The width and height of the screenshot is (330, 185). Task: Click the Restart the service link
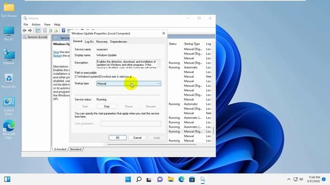[57, 56]
